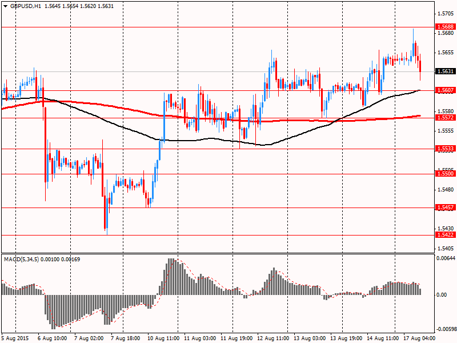Click the current price 1.5631 black label

445,71
